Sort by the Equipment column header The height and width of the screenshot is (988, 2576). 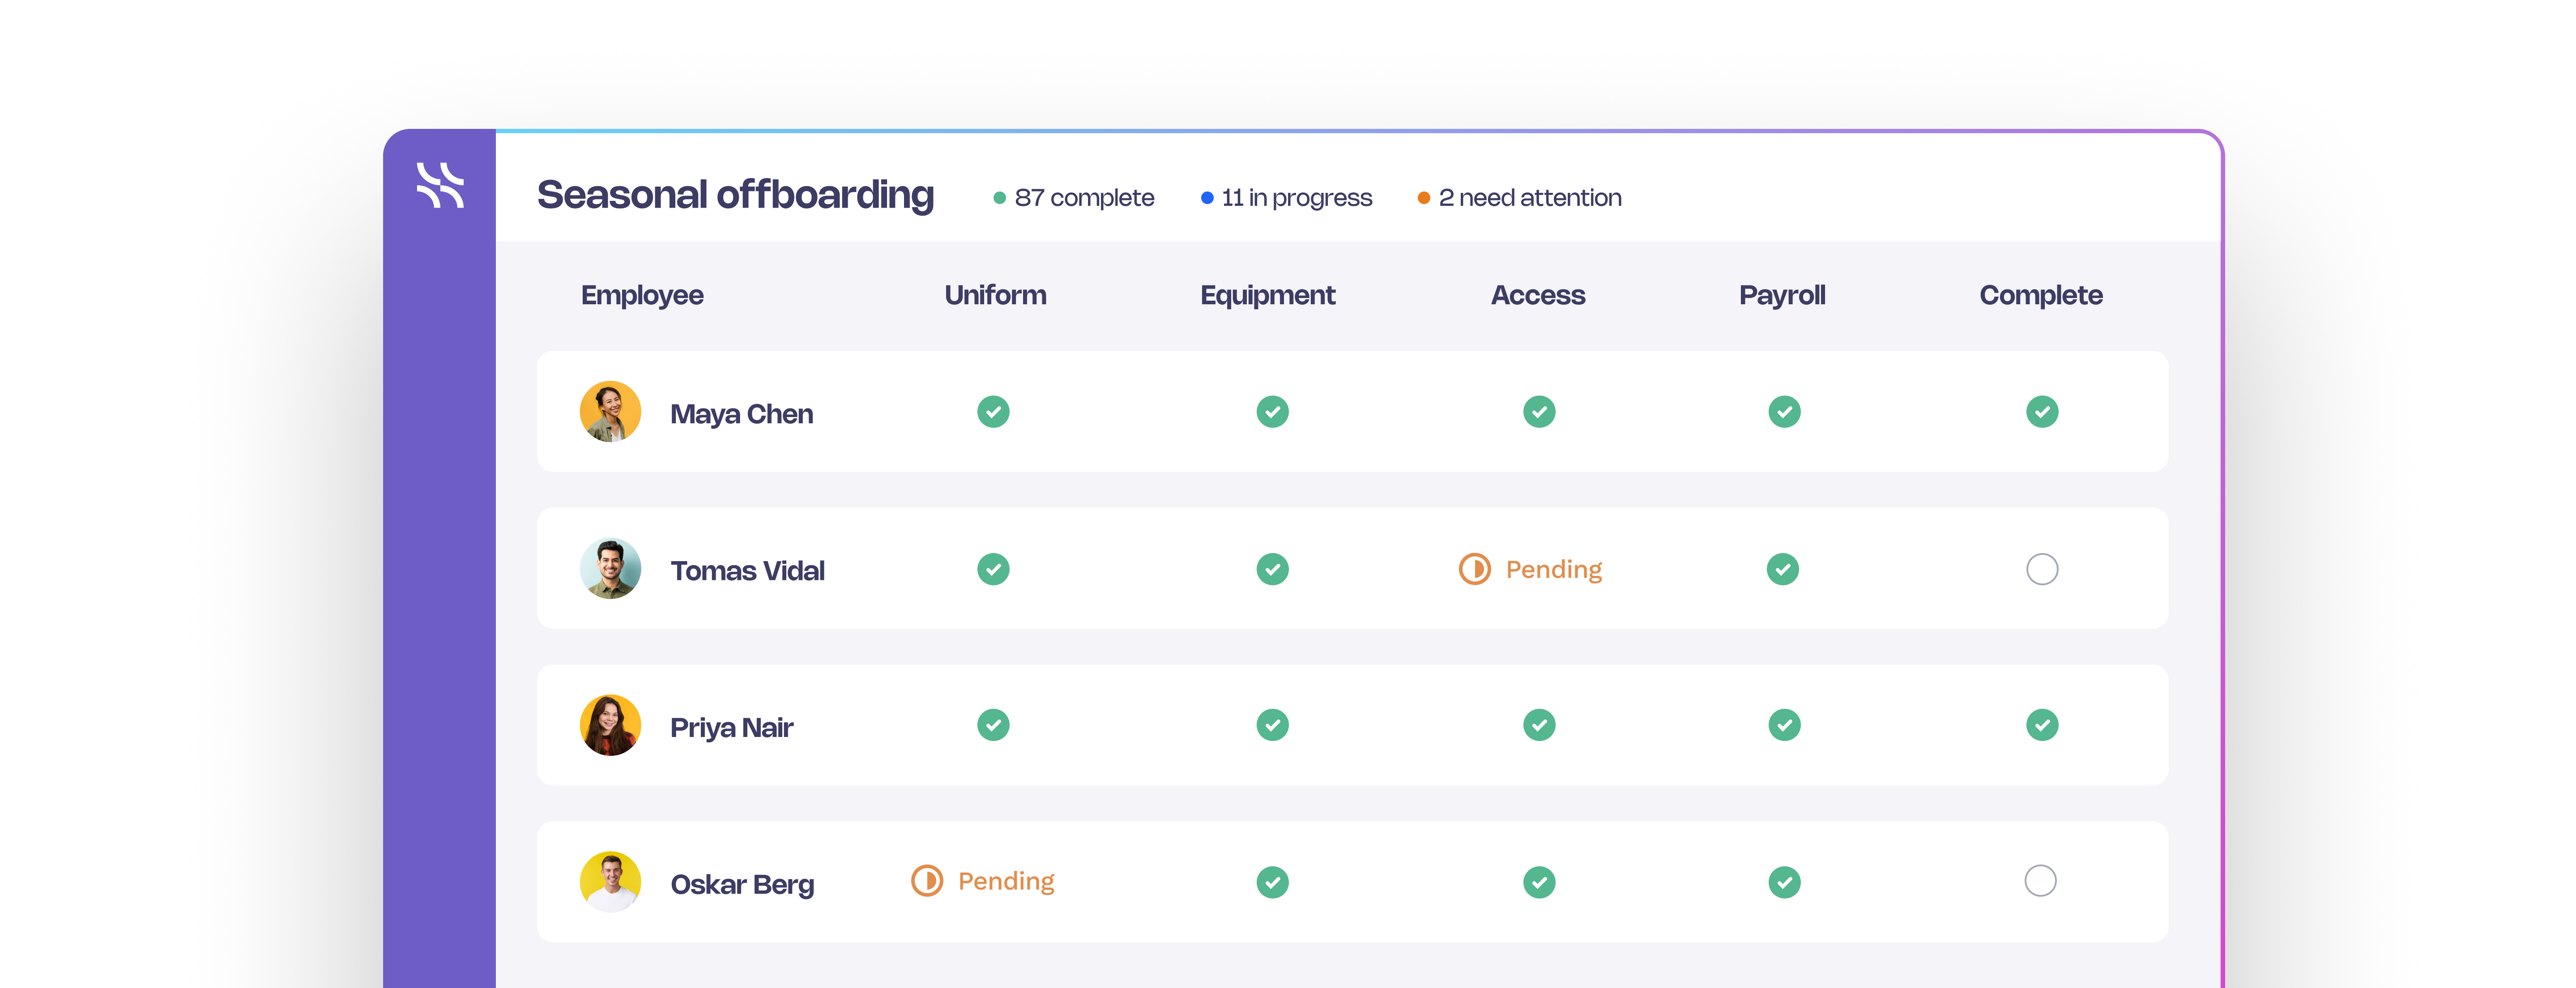coord(1267,295)
